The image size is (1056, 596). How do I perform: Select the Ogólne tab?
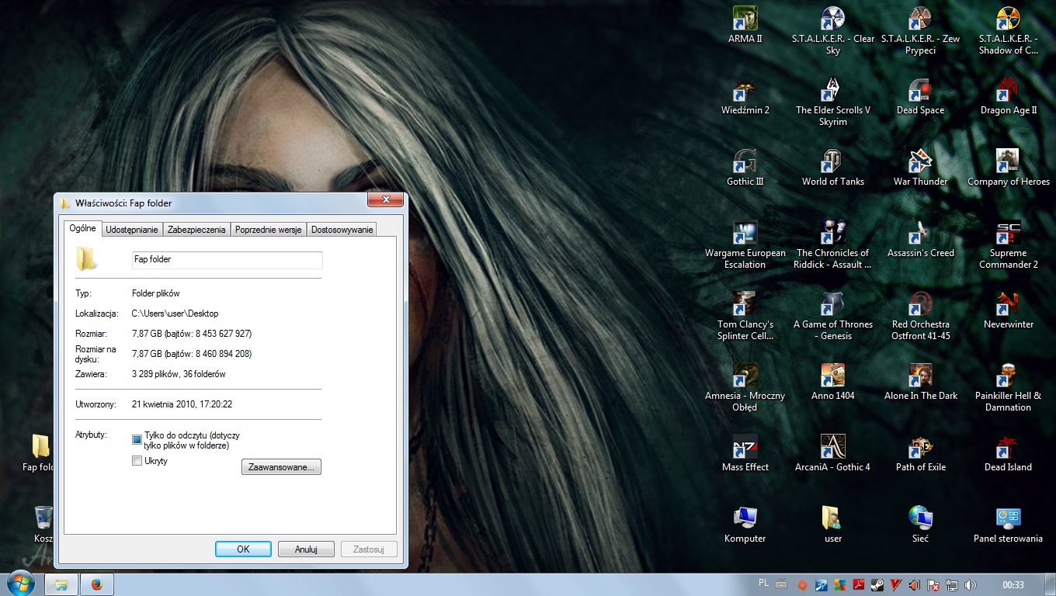[x=82, y=228]
